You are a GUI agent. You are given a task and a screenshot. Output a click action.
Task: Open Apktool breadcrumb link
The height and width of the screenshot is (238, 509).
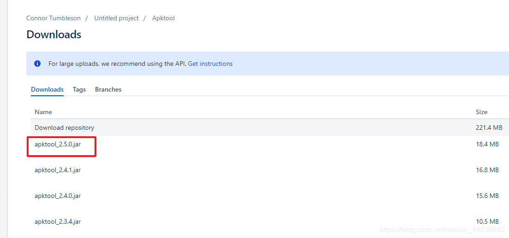[x=163, y=18]
